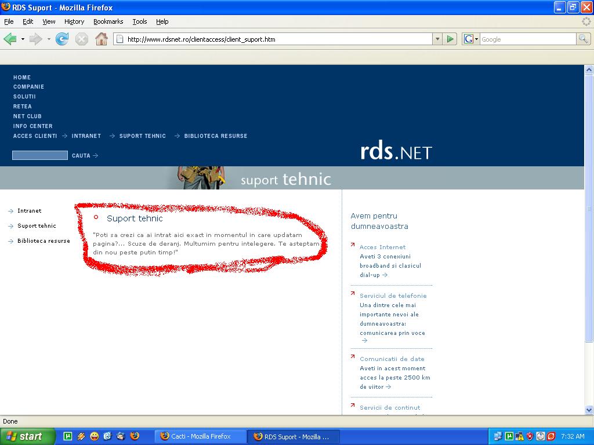594x445 pixels.
Task: Open the History menu
Action: click(74, 21)
